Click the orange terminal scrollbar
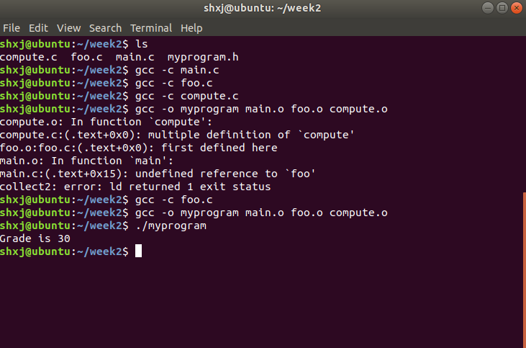The height and width of the screenshot is (348, 526). (x=523, y=267)
